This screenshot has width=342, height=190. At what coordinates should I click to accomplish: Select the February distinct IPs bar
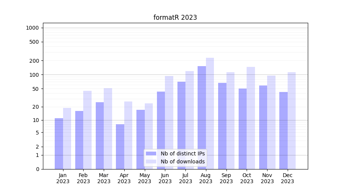pos(79,140)
